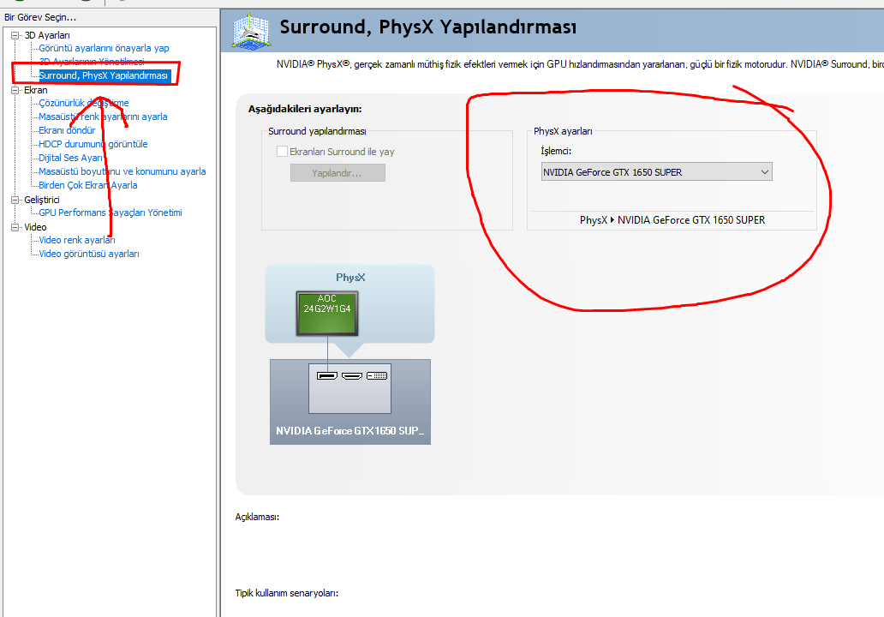Collapse the 3D Ayarları tree node
This screenshot has height=617, width=884.
coord(15,35)
